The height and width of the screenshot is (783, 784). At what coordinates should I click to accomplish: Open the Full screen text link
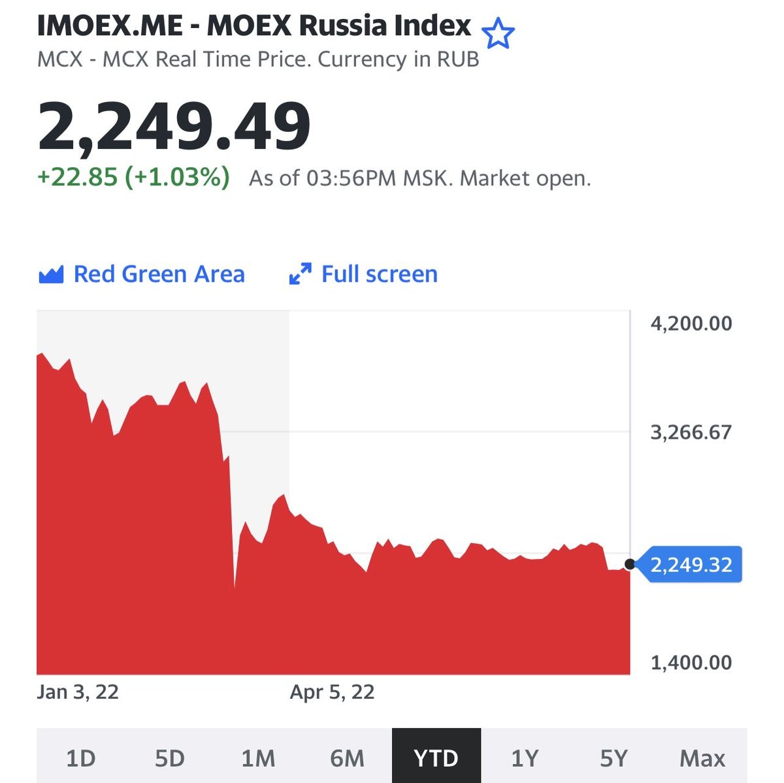[379, 274]
